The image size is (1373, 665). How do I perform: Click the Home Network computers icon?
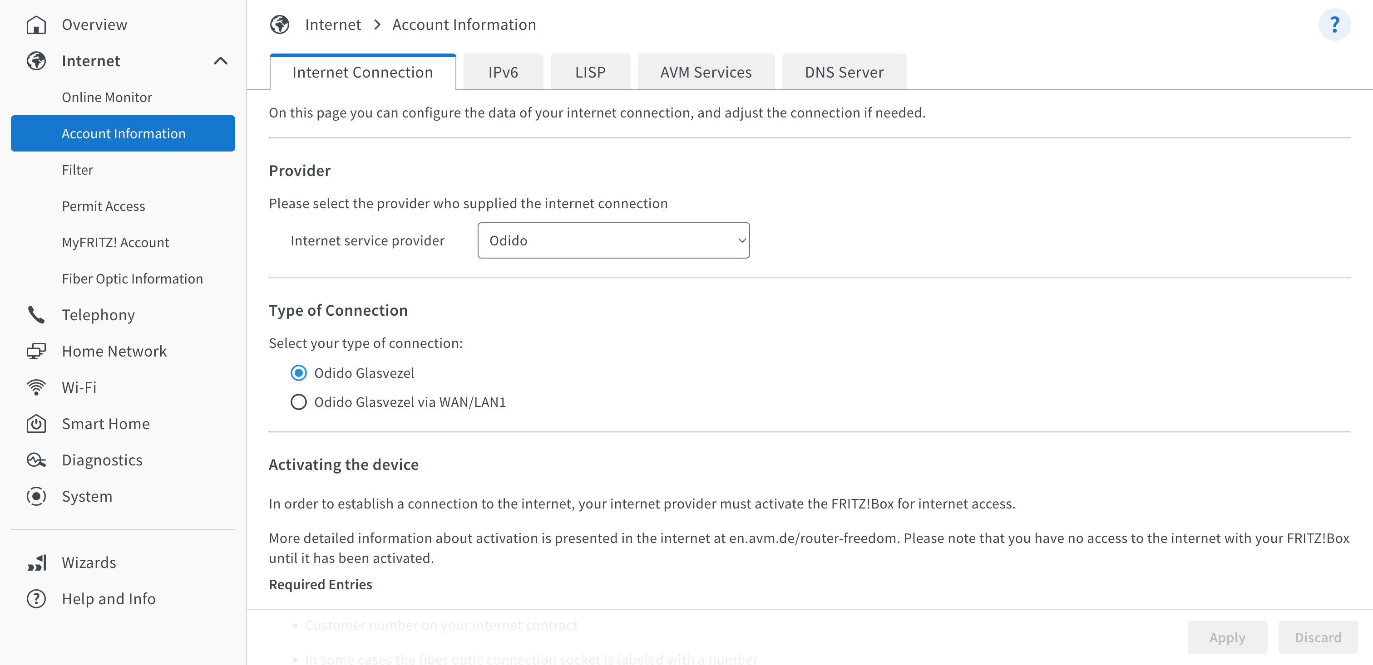[36, 351]
